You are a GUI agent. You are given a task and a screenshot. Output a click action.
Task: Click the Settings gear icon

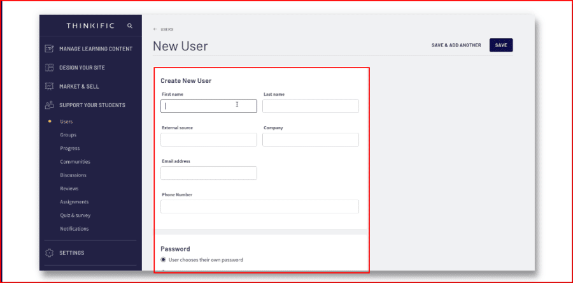click(49, 253)
